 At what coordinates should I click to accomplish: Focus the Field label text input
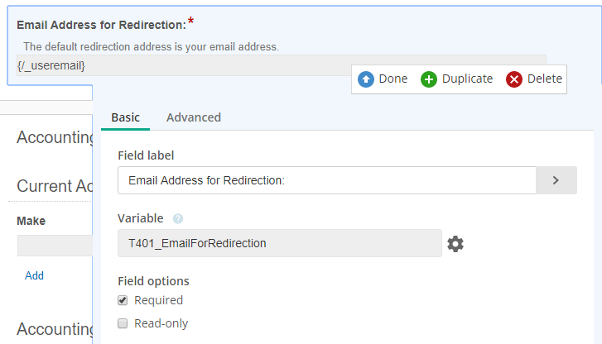pos(327,180)
